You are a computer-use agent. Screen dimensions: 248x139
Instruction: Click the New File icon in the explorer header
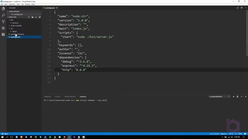pos(29,17)
